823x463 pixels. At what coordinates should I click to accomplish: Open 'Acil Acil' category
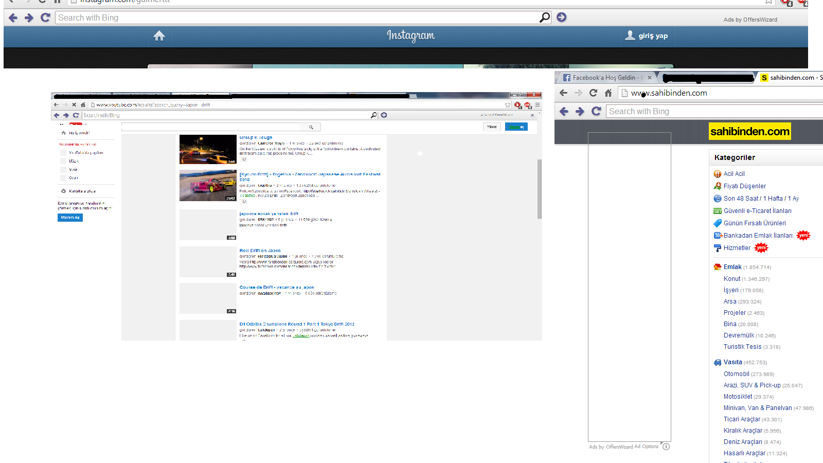point(734,174)
